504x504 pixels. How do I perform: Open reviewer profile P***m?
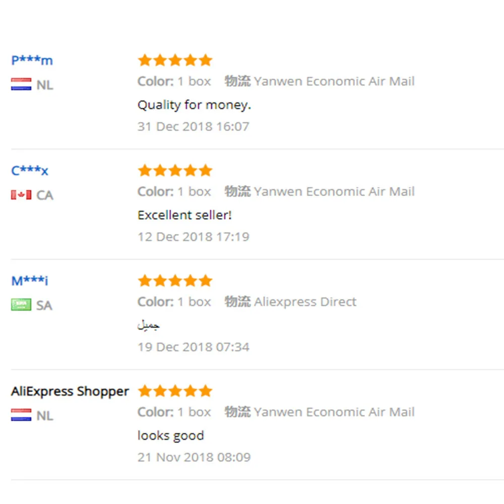(32, 60)
